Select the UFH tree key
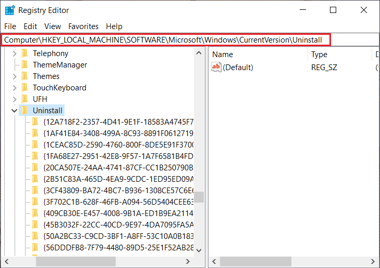 (40, 99)
